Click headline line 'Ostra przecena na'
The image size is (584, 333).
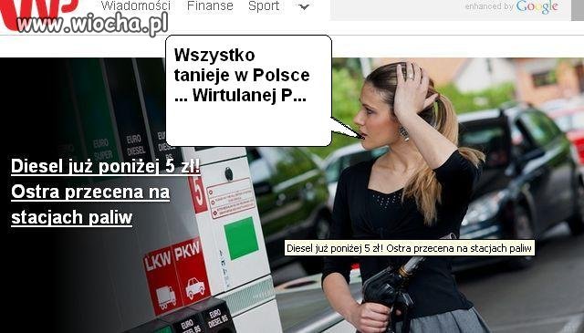point(90,193)
